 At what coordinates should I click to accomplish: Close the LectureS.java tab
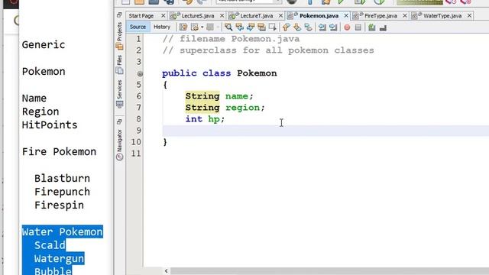(222, 15)
